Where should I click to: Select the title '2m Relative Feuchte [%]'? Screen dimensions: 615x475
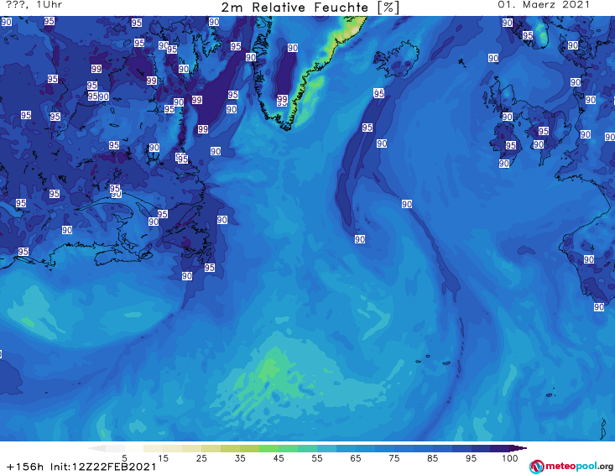pyautogui.click(x=310, y=8)
